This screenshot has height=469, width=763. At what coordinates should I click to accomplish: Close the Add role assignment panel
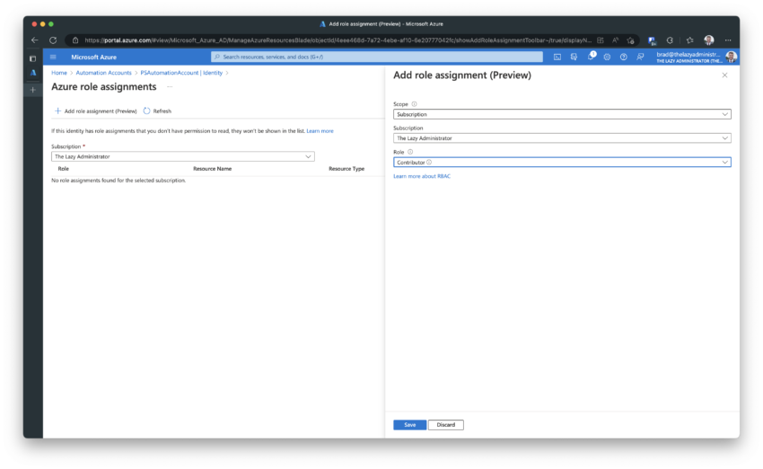click(x=724, y=75)
